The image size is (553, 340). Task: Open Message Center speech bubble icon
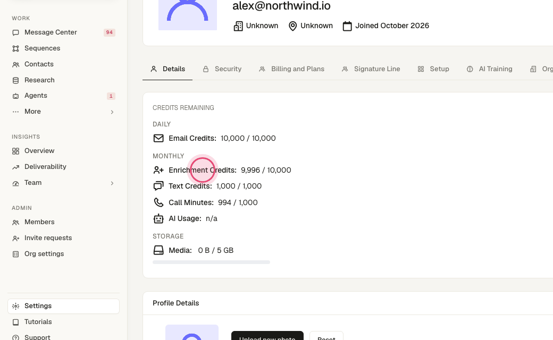pyautogui.click(x=15, y=33)
